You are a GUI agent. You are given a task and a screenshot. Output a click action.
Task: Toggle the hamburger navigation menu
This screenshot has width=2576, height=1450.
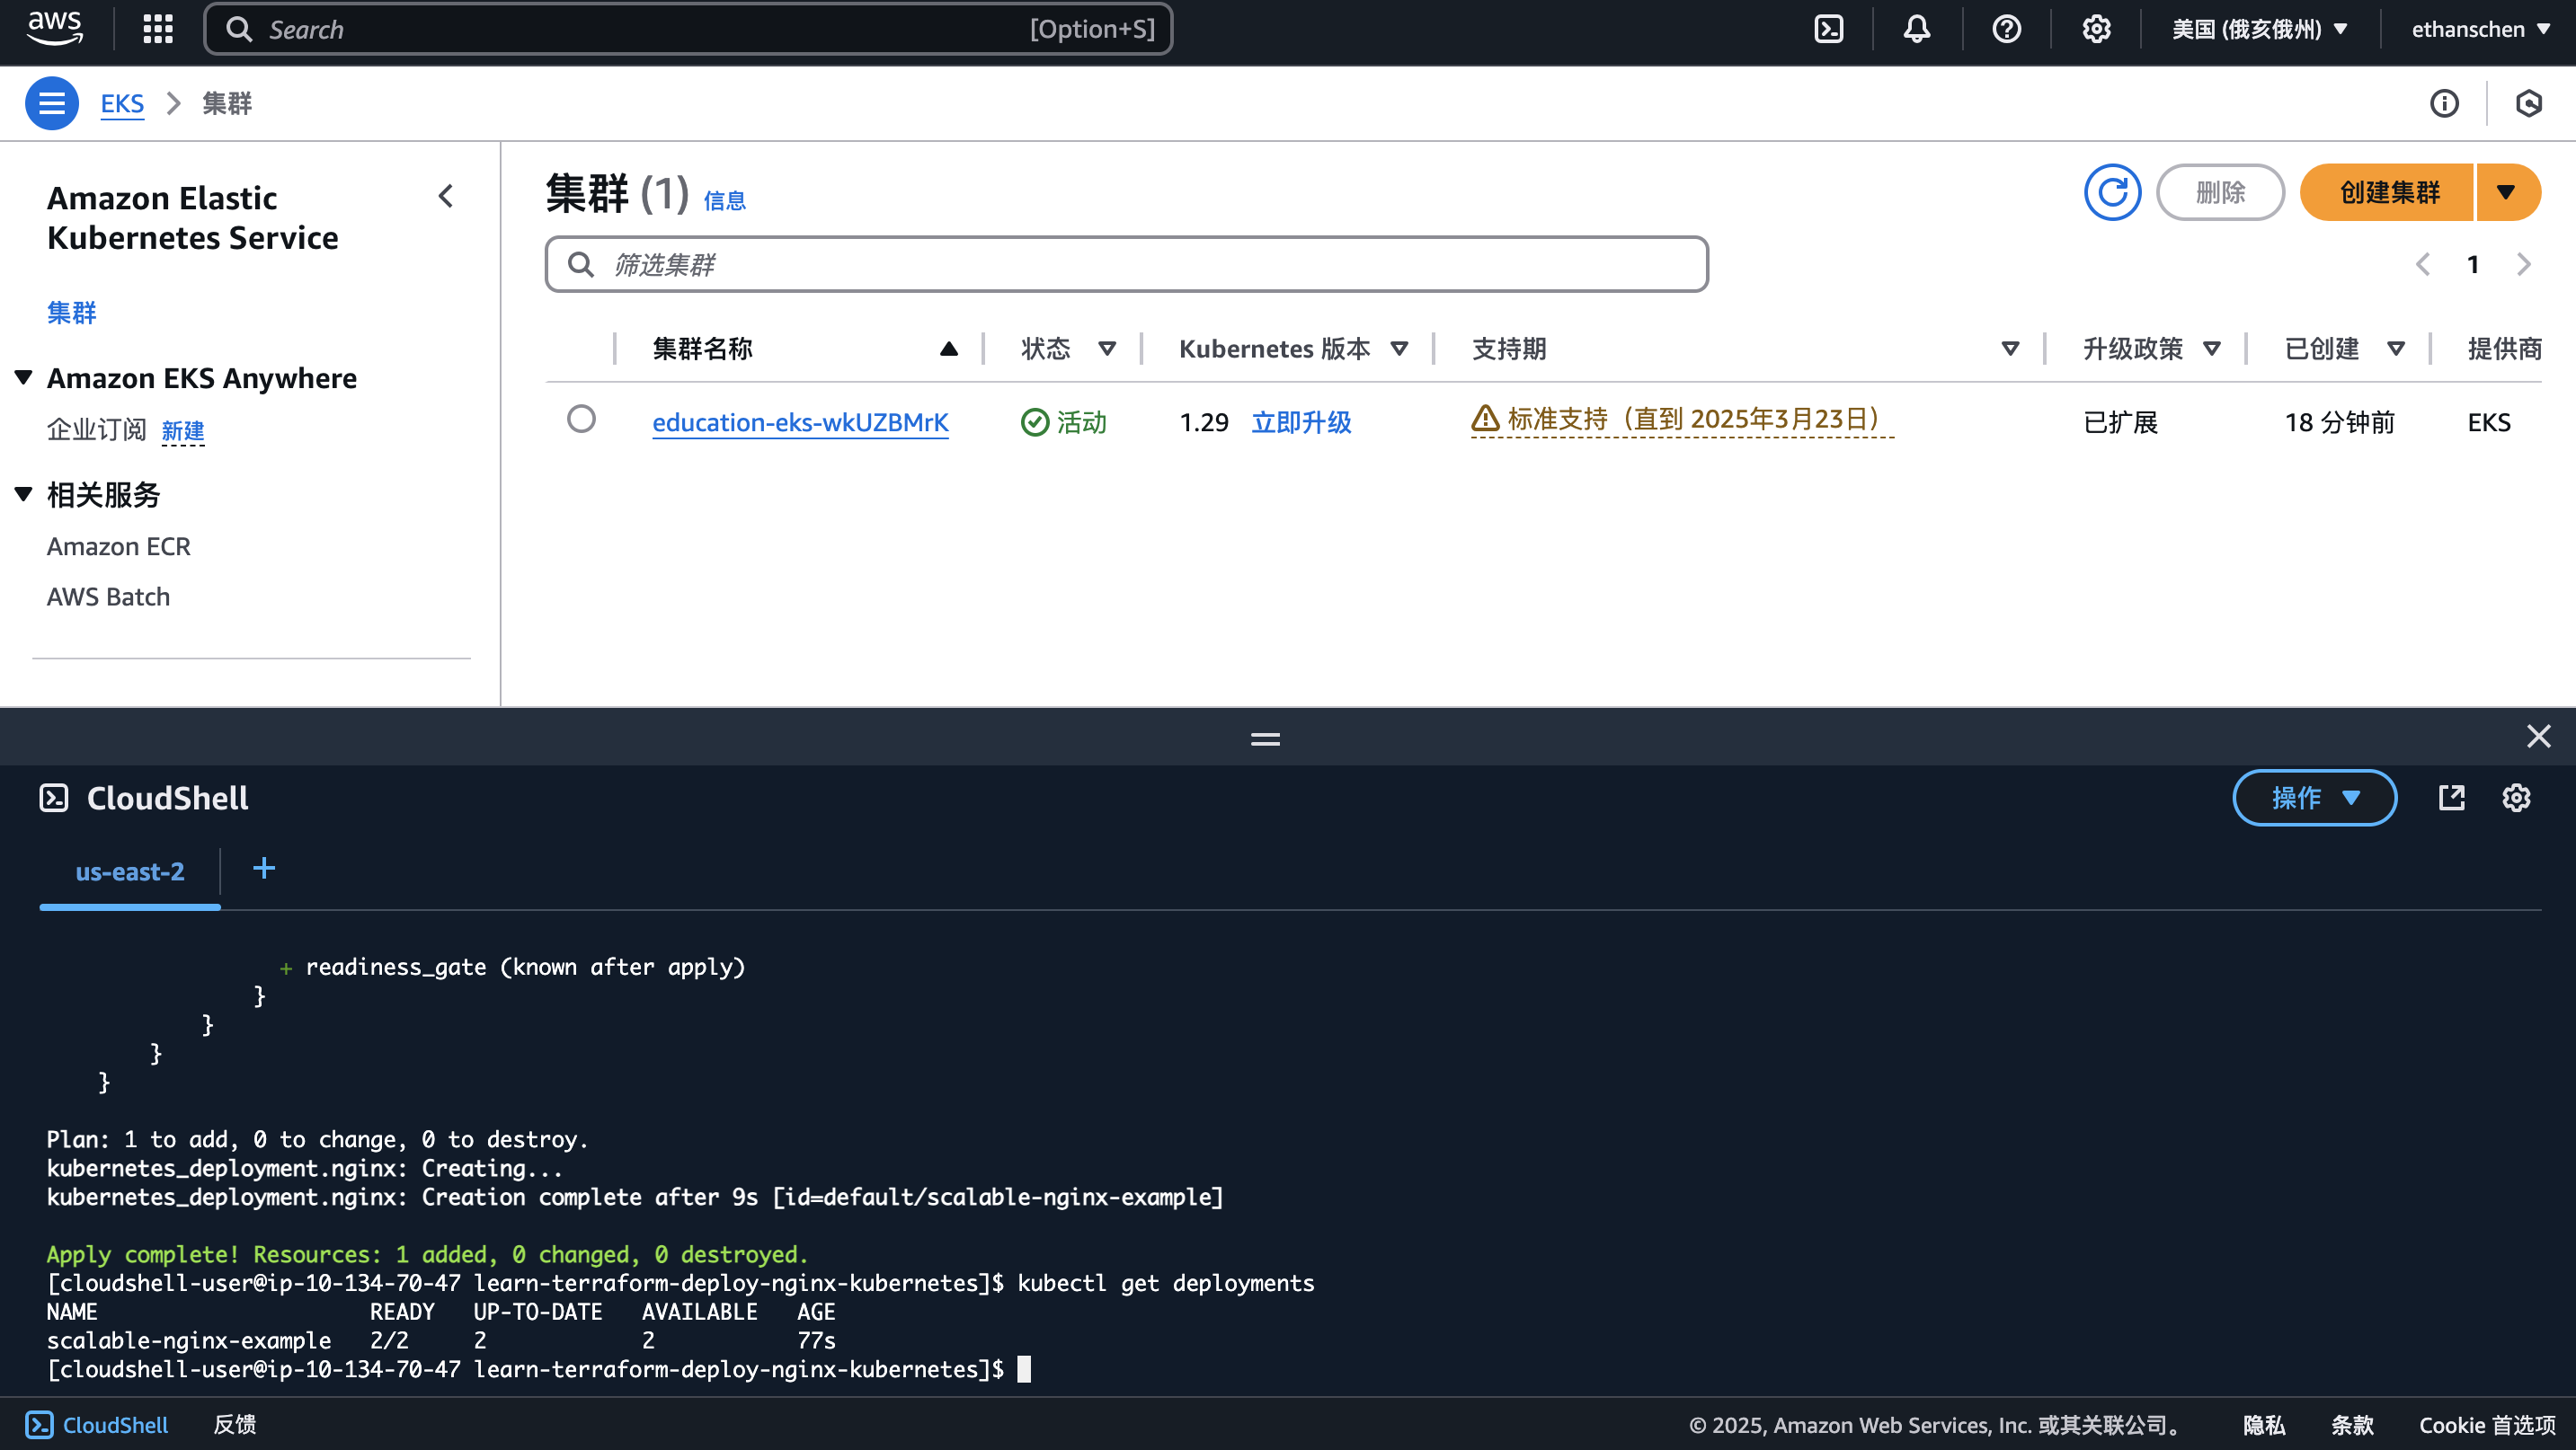[x=52, y=103]
